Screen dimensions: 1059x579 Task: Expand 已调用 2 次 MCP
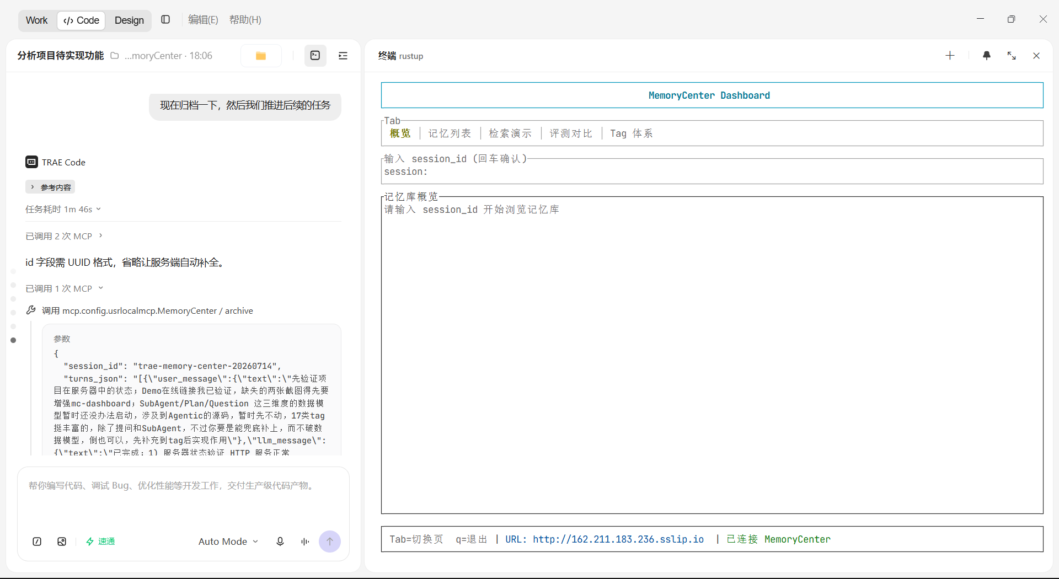click(64, 236)
